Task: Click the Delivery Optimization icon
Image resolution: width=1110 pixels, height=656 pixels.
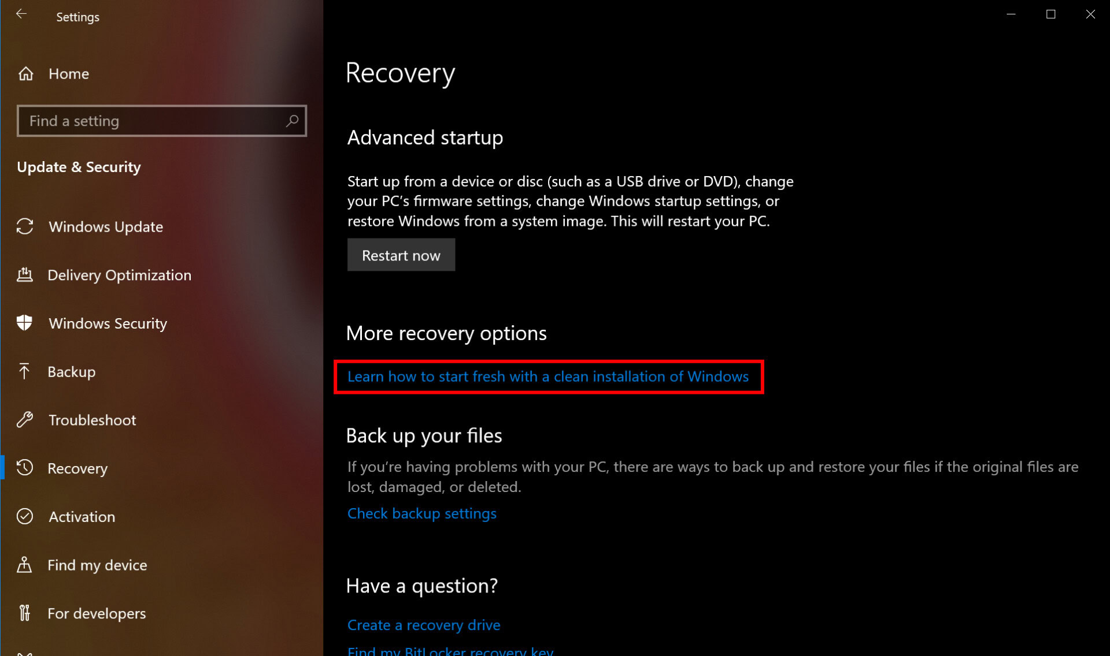Action: click(x=25, y=274)
